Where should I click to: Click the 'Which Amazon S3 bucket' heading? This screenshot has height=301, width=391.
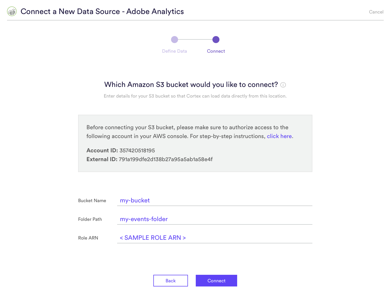click(191, 85)
